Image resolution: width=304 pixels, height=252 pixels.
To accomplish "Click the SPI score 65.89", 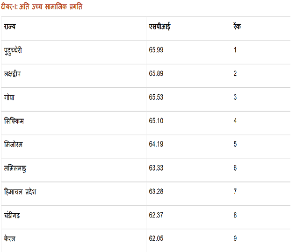I will click(156, 74).
